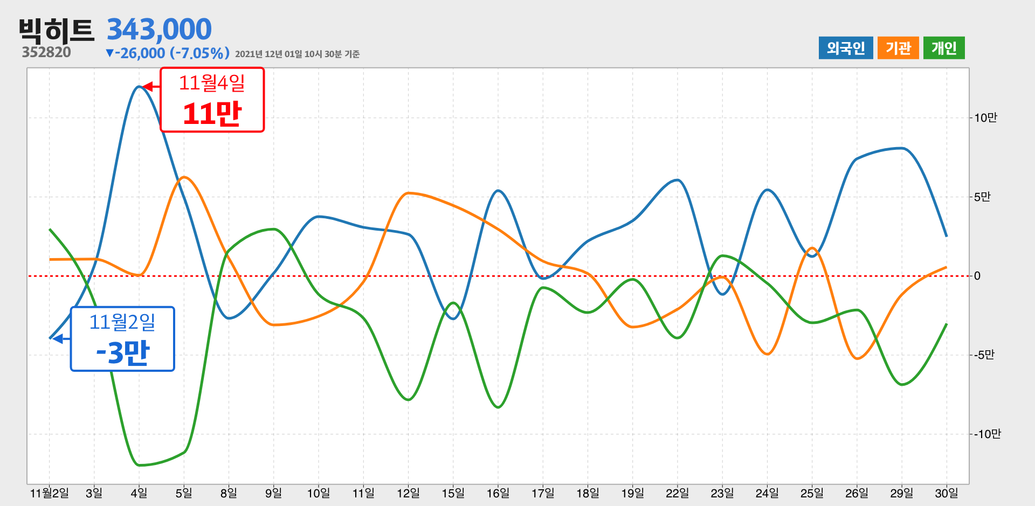Click the orange line trough at 26일
Image resolution: width=1035 pixels, height=506 pixels.
tap(857, 358)
